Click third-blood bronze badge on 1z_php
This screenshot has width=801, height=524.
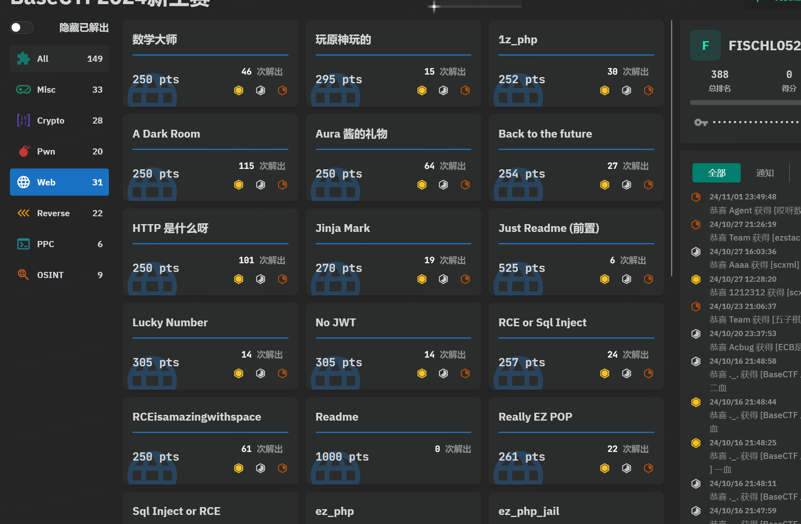coord(648,90)
